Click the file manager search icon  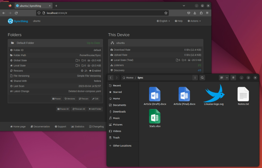pos(202,78)
